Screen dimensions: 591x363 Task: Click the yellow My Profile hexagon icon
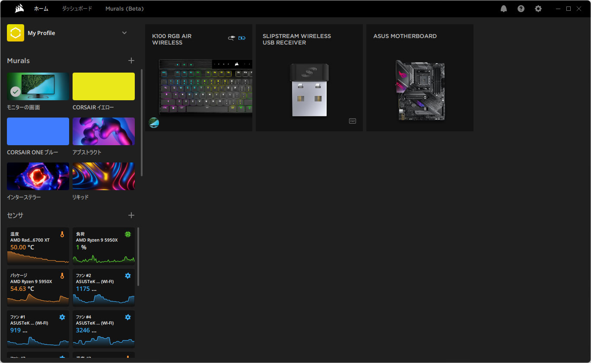16,33
